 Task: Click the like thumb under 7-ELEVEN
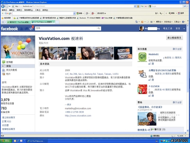pos(150,96)
